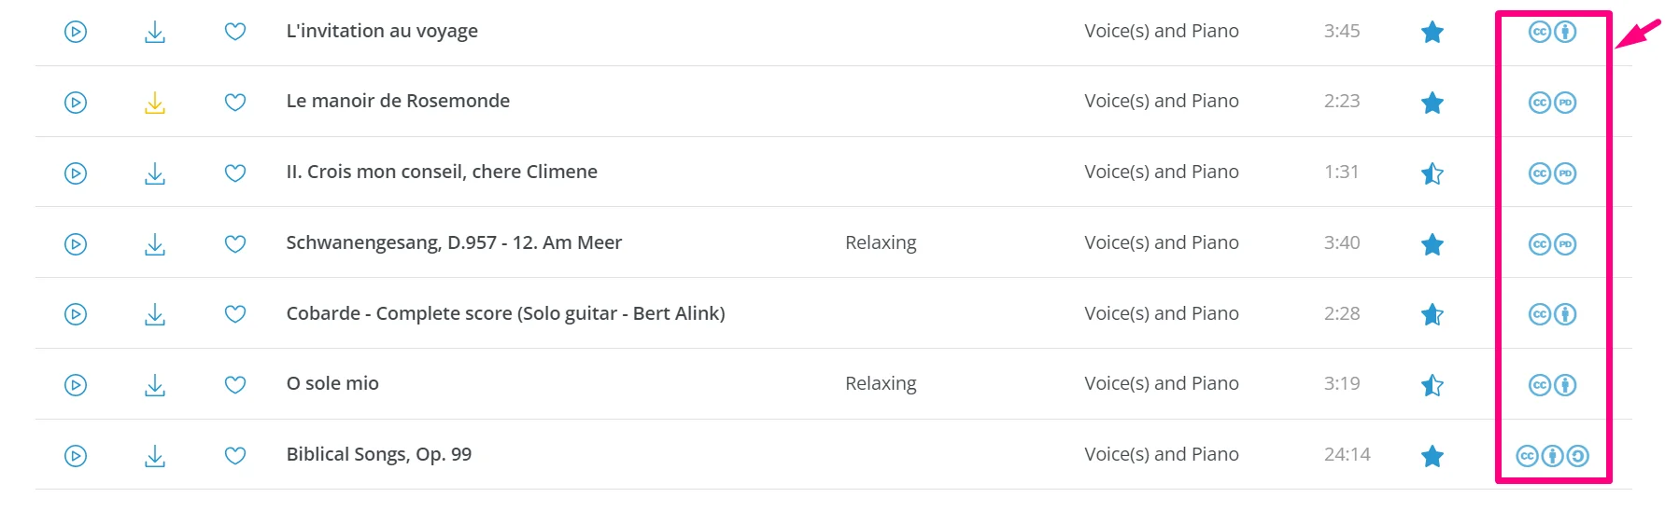The image size is (1665, 511).
Task: Click star rating for Cobarde row
Action: (x=1432, y=314)
